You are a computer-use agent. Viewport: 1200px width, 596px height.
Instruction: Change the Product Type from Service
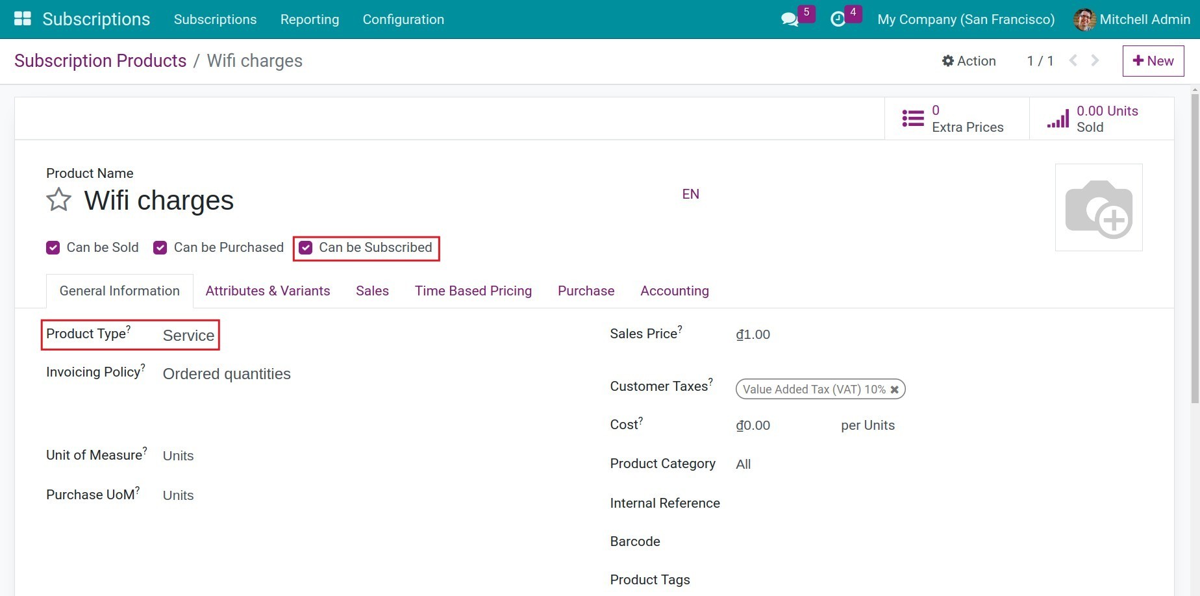pyautogui.click(x=188, y=335)
